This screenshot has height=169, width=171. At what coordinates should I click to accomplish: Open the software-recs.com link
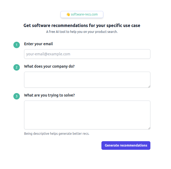coord(84,14)
